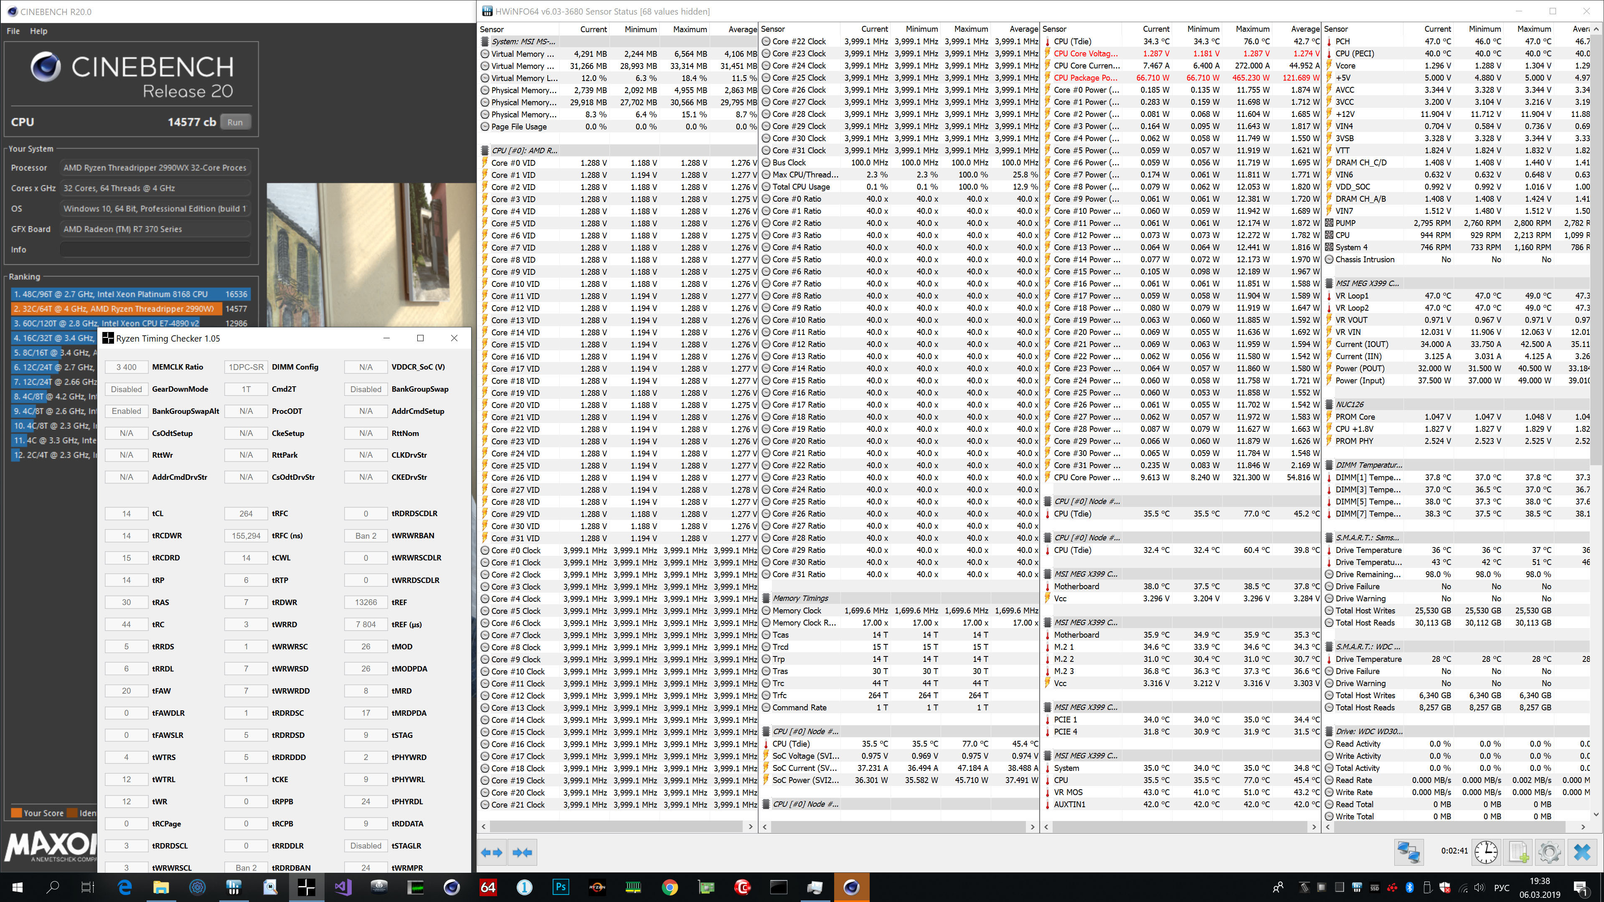Select the Memory Timings section header
Viewport: 1604px width, 902px height.
800,598
